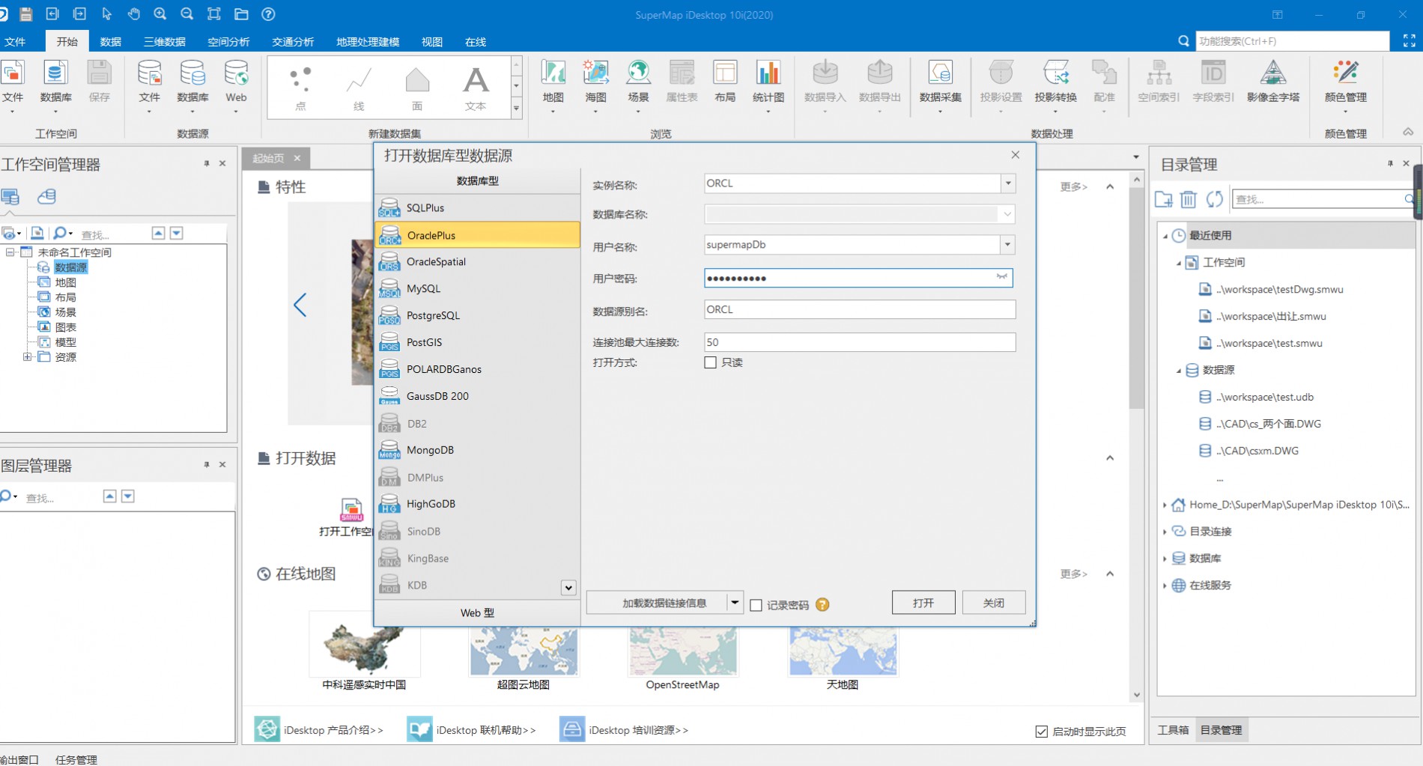Click the 数据采集 icon in ribbon
Viewport: 1423px width, 766px height.
pos(940,73)
